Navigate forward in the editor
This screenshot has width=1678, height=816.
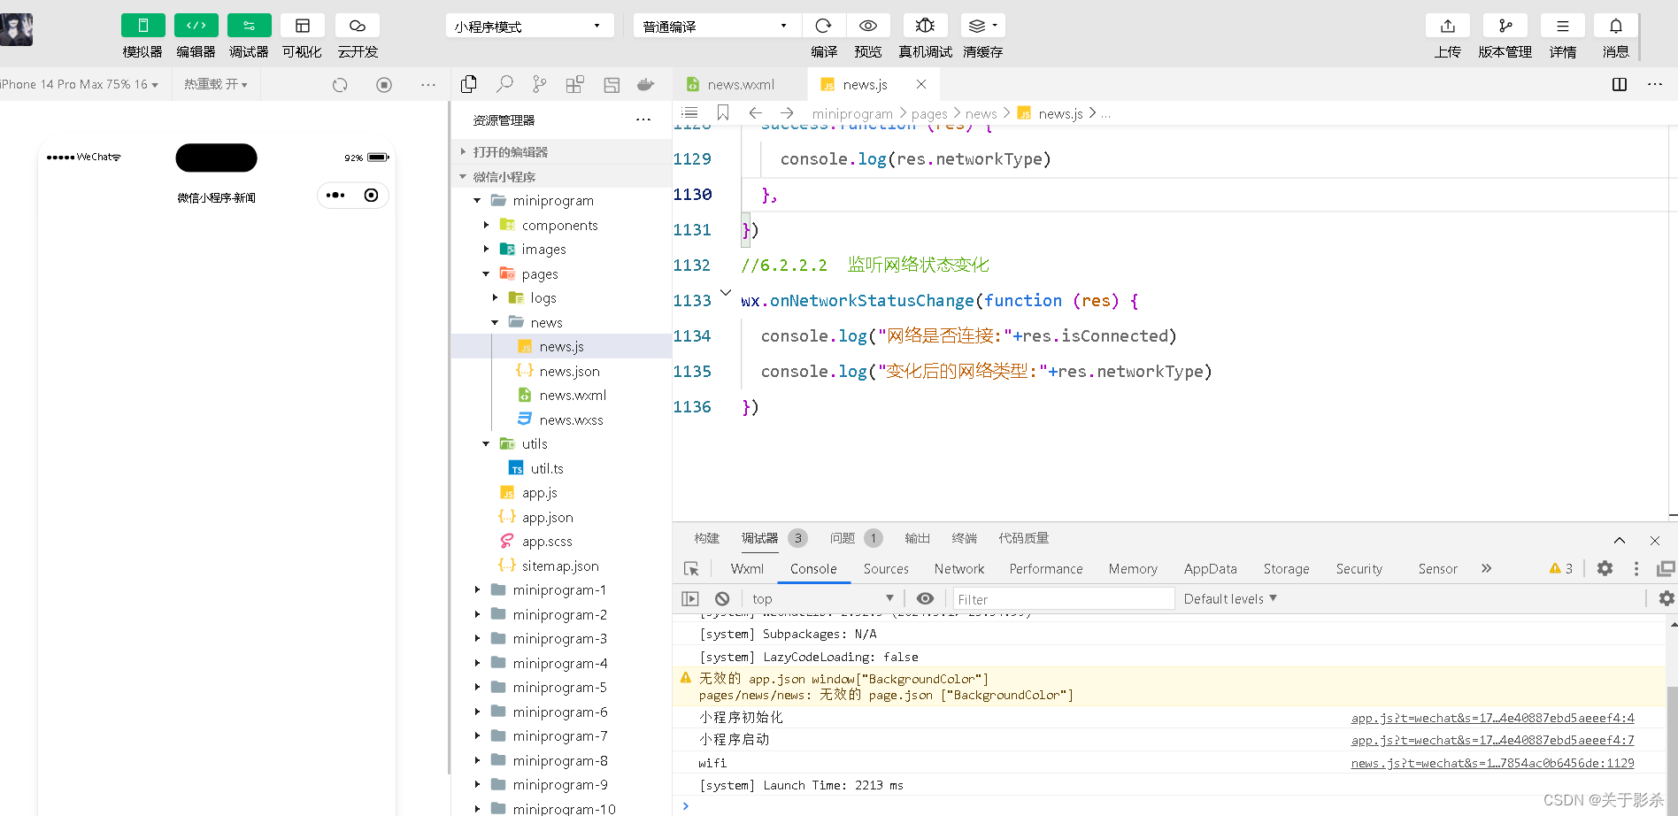[x=787, y=112]
